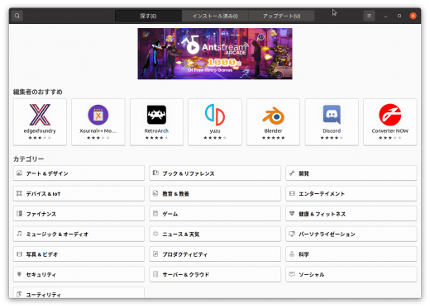The image size is (430, 308).
Task: Click the 写真＆ビデオ category icon
Action: pos(19,254)
